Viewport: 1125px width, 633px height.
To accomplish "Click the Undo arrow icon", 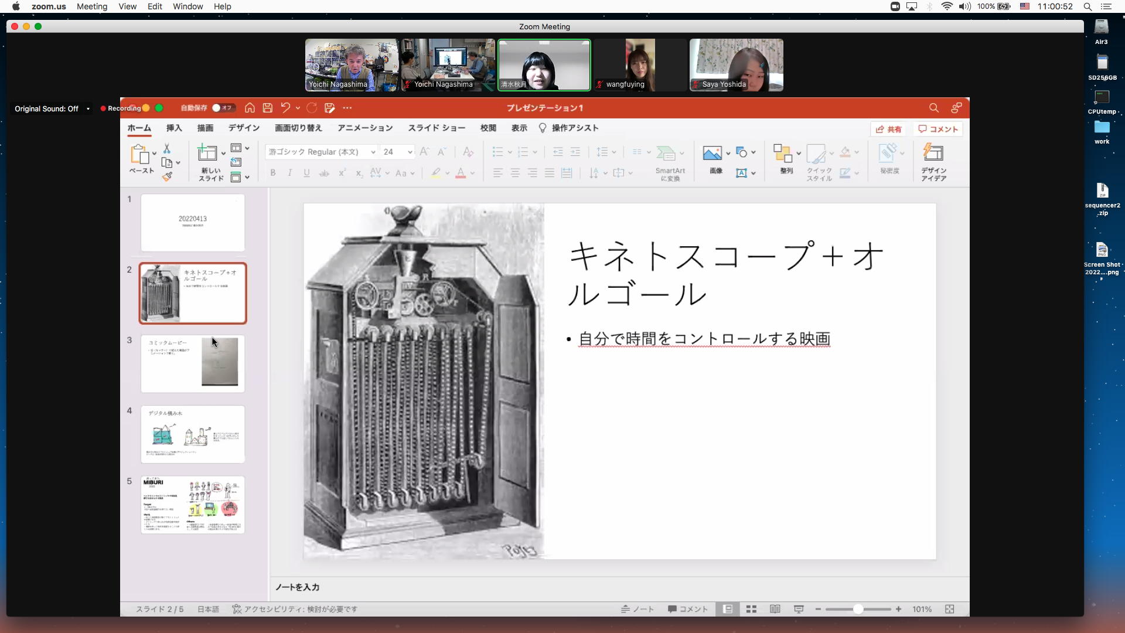I will (285, 108).
